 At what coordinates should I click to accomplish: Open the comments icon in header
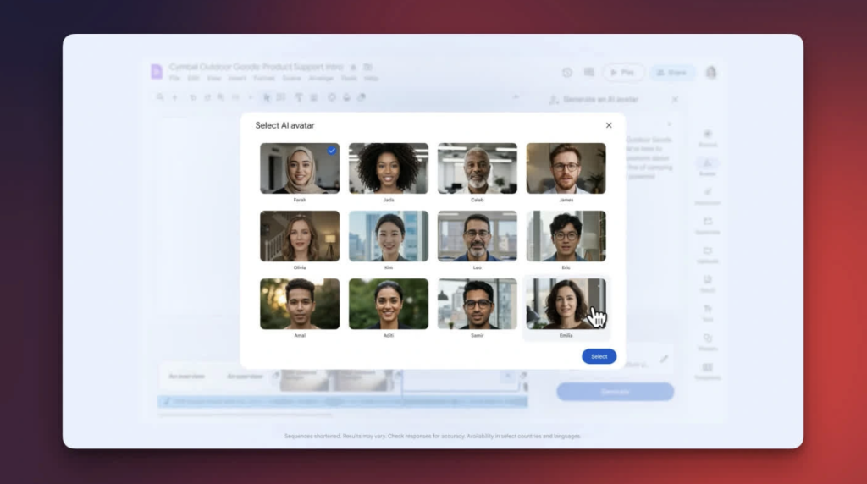(x=588, y=73)
